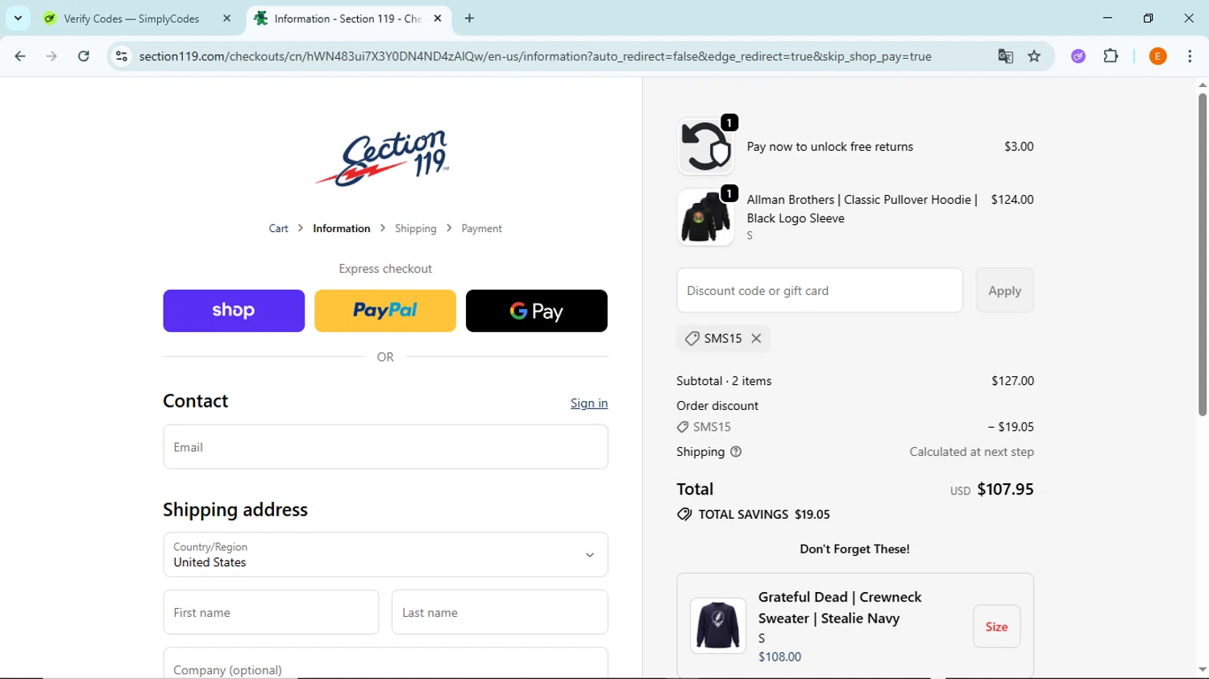1209x679 pixels.
Task: Open the purple browser extension icon
Action: pos(1078,56)
